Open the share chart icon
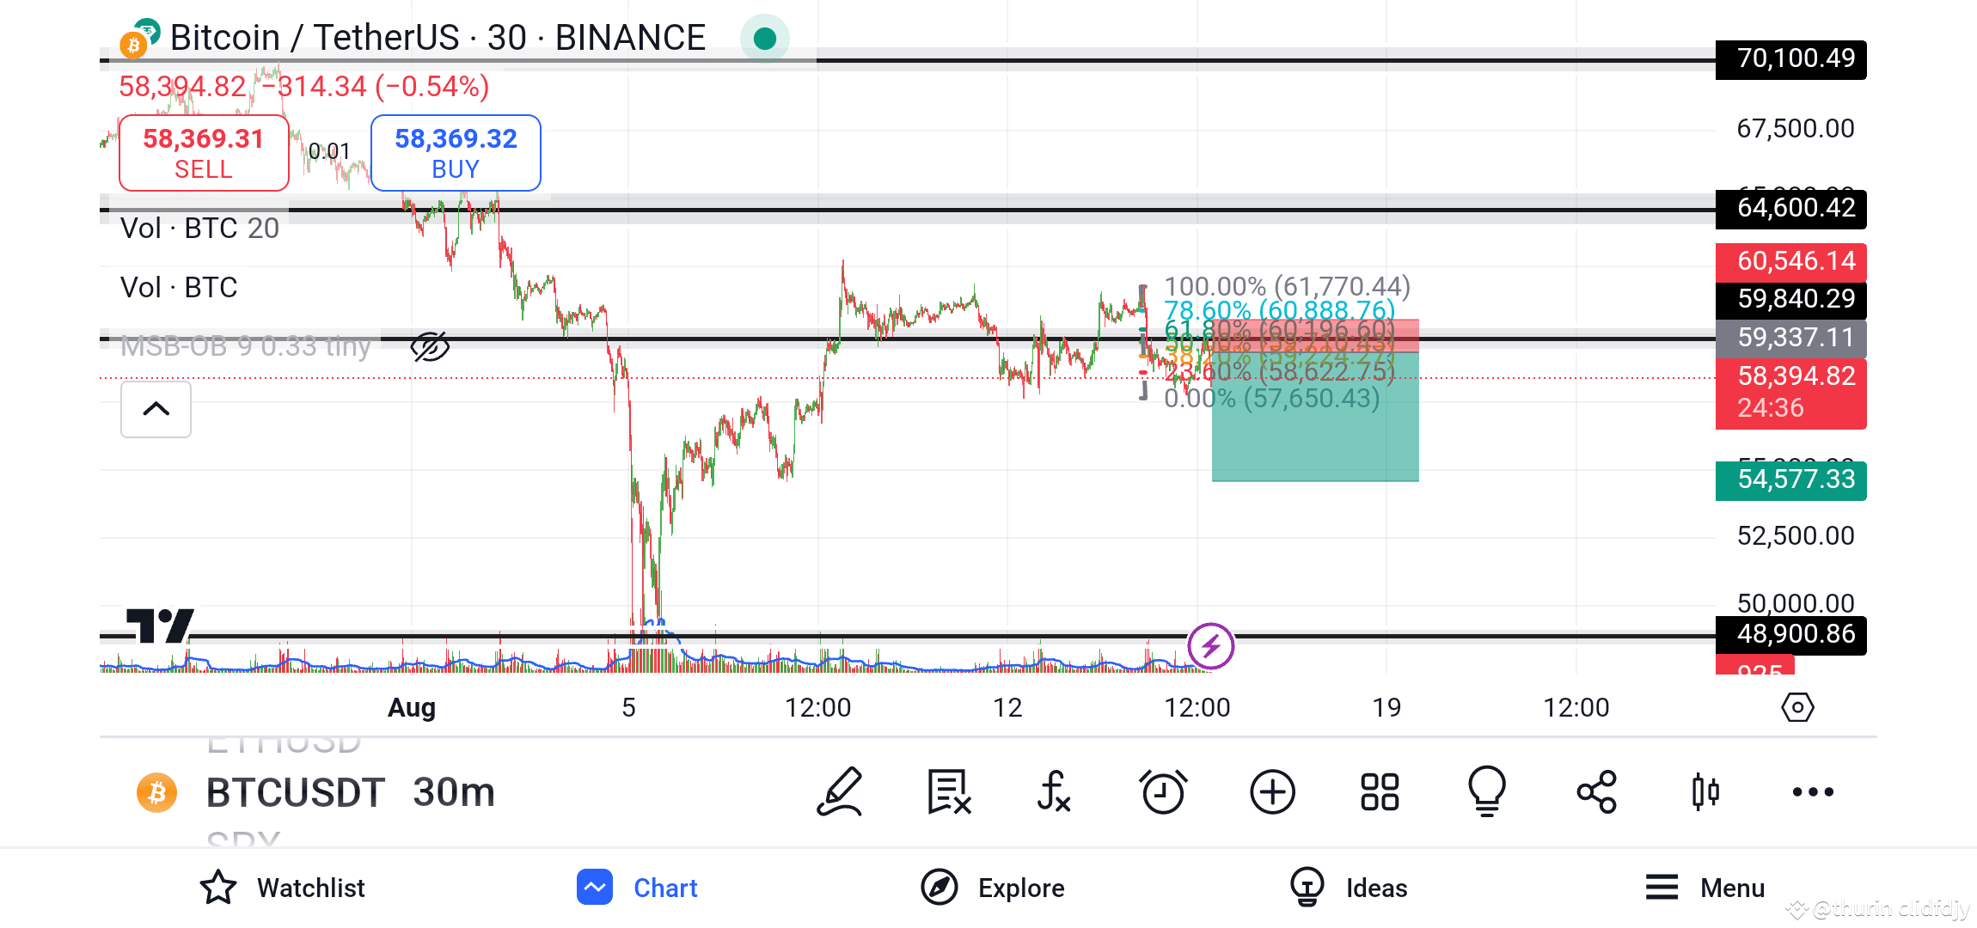This screenshot has width=1977, height=928. point(1595,791)
